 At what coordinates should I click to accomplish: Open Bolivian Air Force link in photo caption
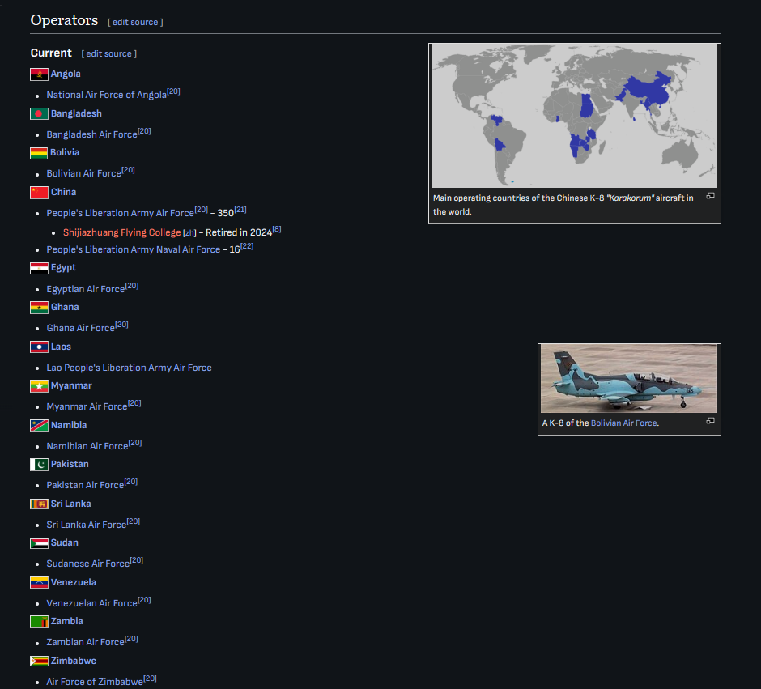pyautogui.click(x=623, y=423)
